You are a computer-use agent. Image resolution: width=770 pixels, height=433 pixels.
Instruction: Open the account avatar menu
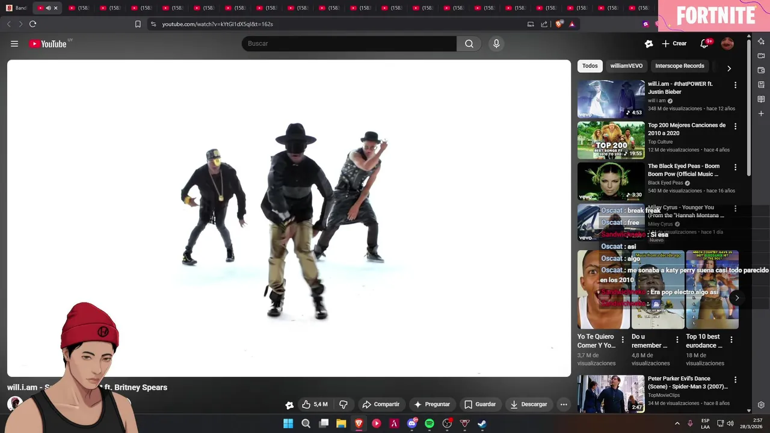(727, 43)
